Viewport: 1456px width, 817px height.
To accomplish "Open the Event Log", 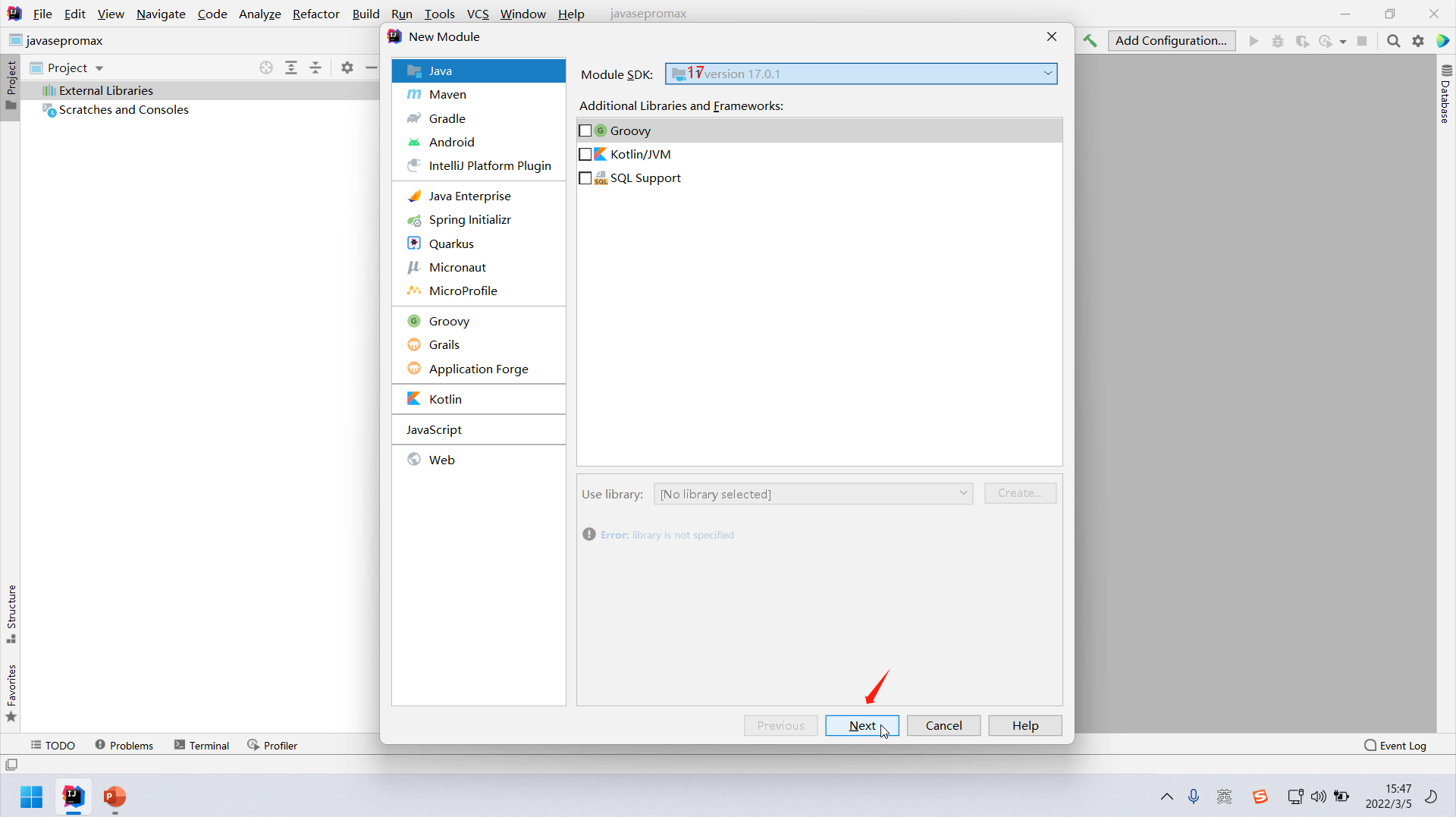I will (1395, 746).
